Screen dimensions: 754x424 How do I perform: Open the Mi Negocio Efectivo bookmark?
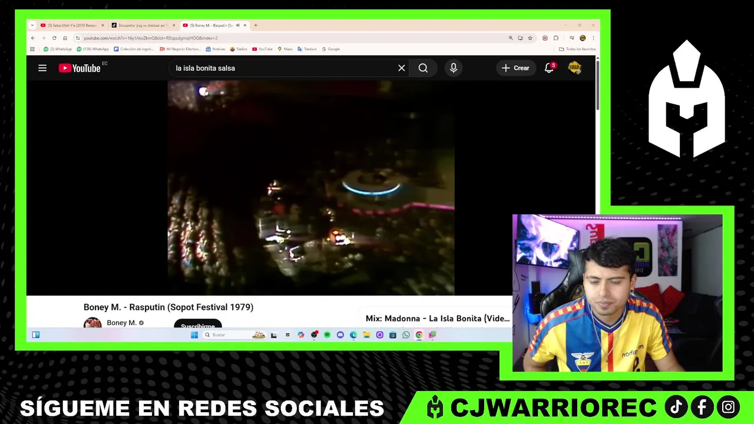click(180, 49)
